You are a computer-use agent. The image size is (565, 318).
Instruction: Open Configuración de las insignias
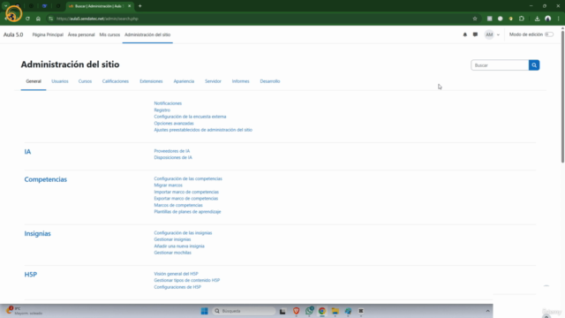(183, 233)
